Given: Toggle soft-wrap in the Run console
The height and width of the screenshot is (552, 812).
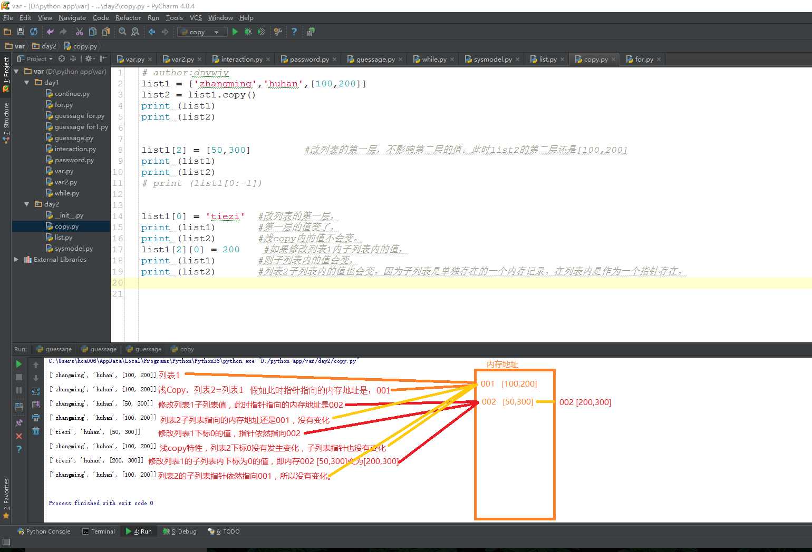Looking at the screenshot, I should (x=36, y=391).
